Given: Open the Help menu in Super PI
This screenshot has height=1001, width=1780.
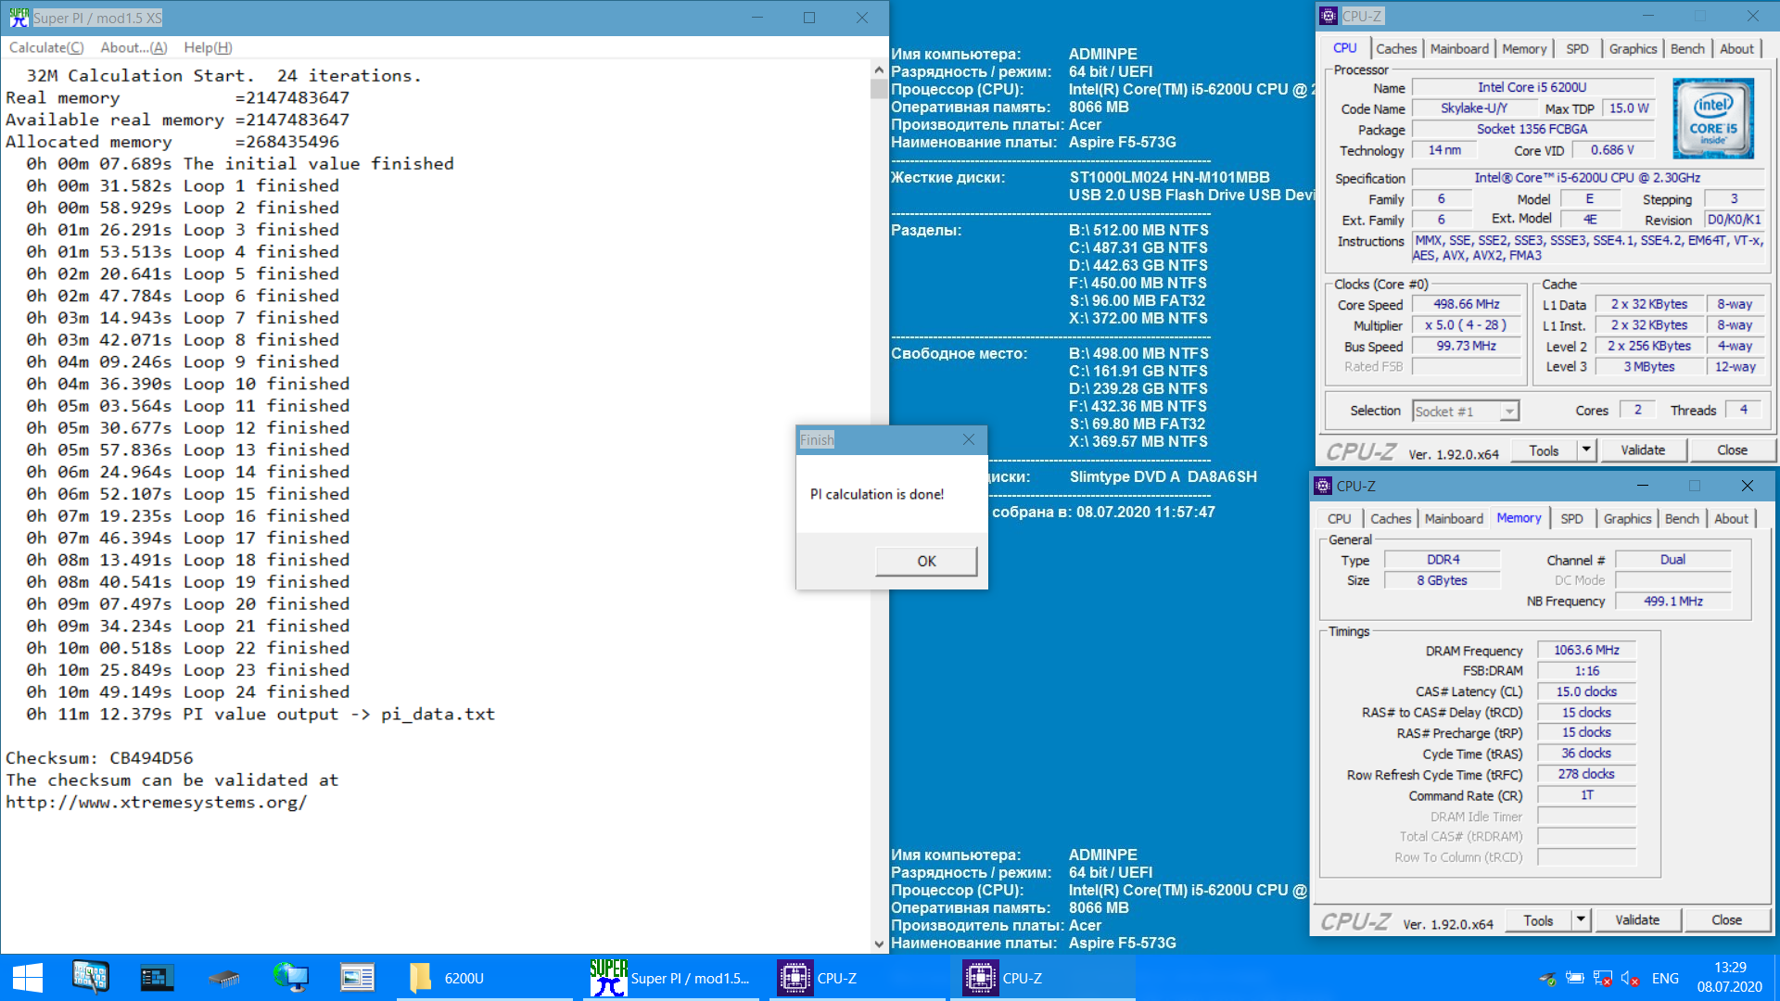Looking at the screenshot, I should point(208,47).
